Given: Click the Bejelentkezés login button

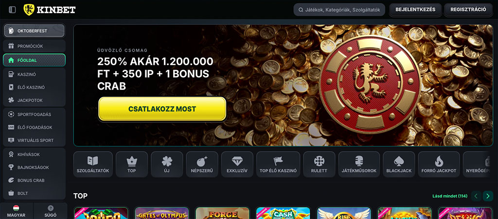Looking at the screenshot, I should 415,10.
